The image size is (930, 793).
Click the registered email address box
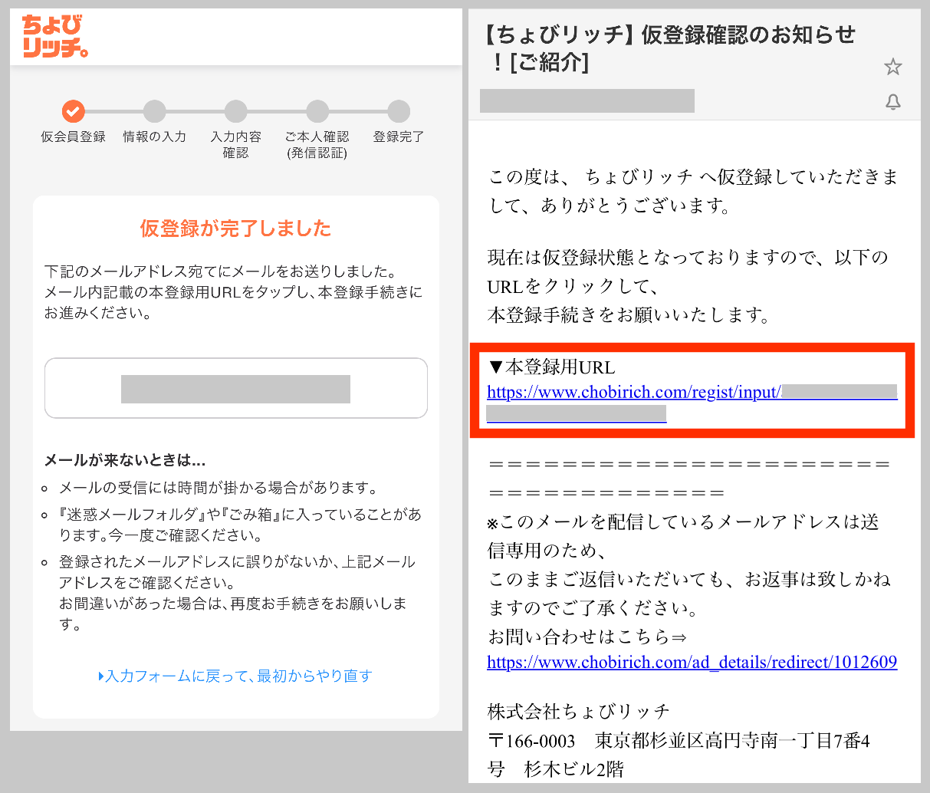pos(235,388)
